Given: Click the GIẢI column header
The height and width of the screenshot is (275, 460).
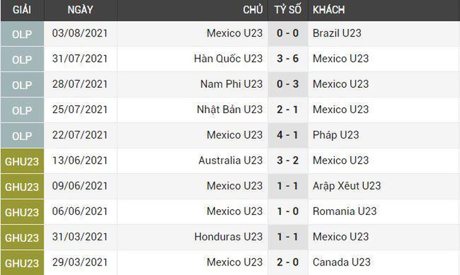Looking at the screenshot, I should 21,10.
